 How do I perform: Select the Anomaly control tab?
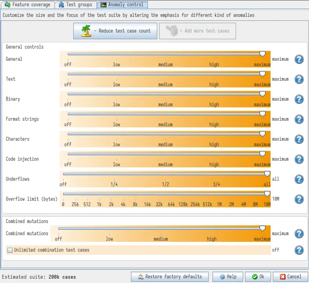pyautogui.click(x=122, y=5)
